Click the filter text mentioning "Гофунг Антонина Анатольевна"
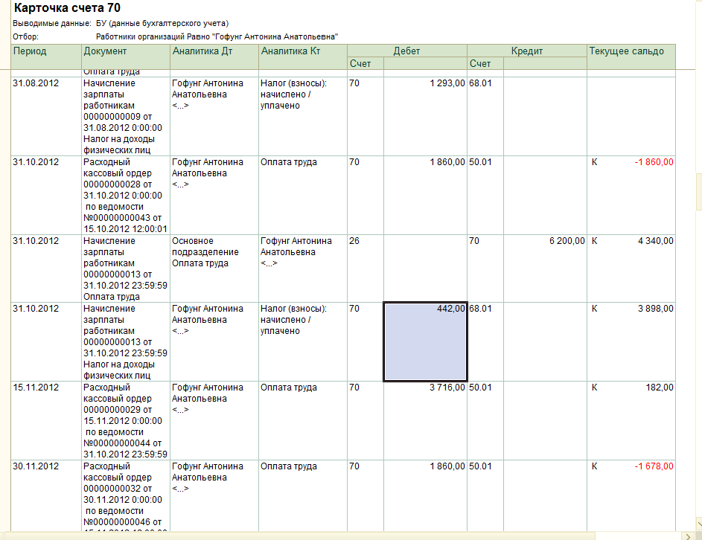702x540 pixels. (217, 36)
